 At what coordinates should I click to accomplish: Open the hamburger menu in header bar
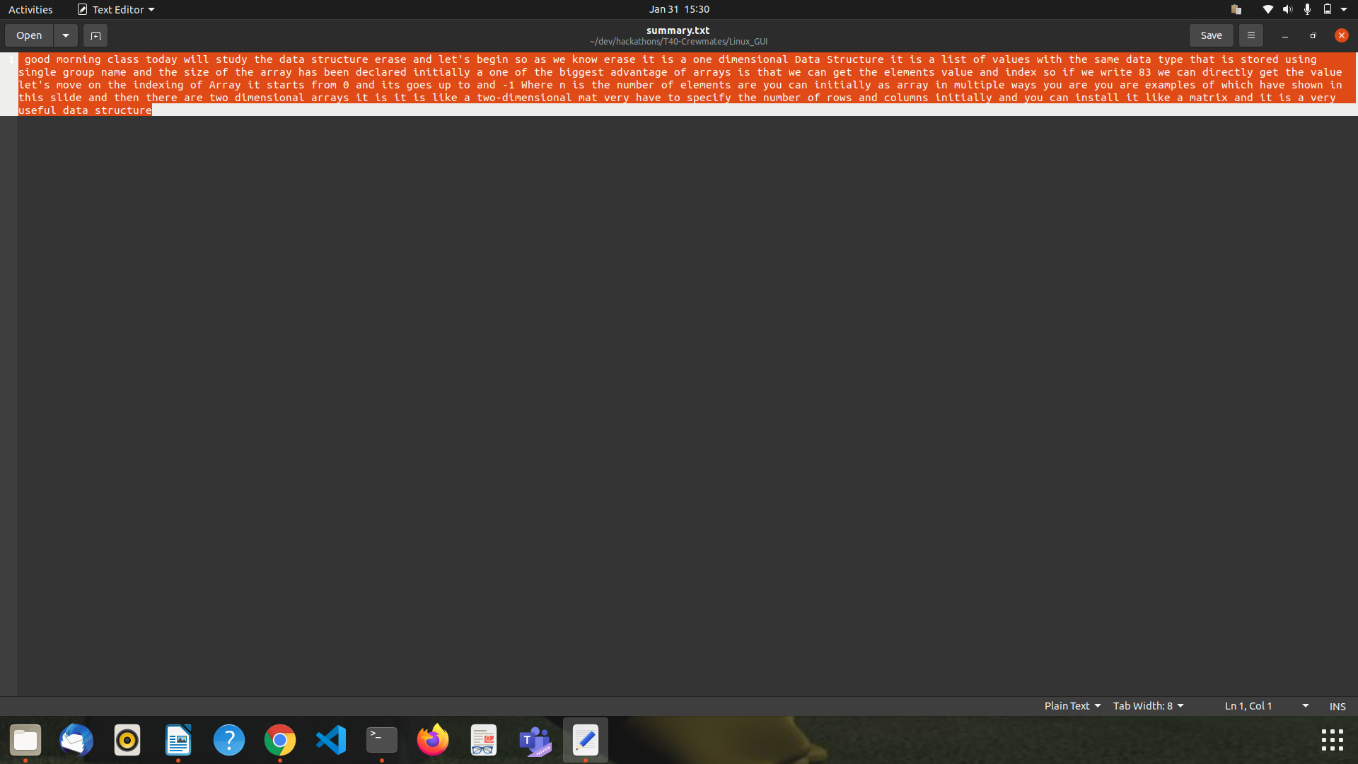tap(1250, 35)
